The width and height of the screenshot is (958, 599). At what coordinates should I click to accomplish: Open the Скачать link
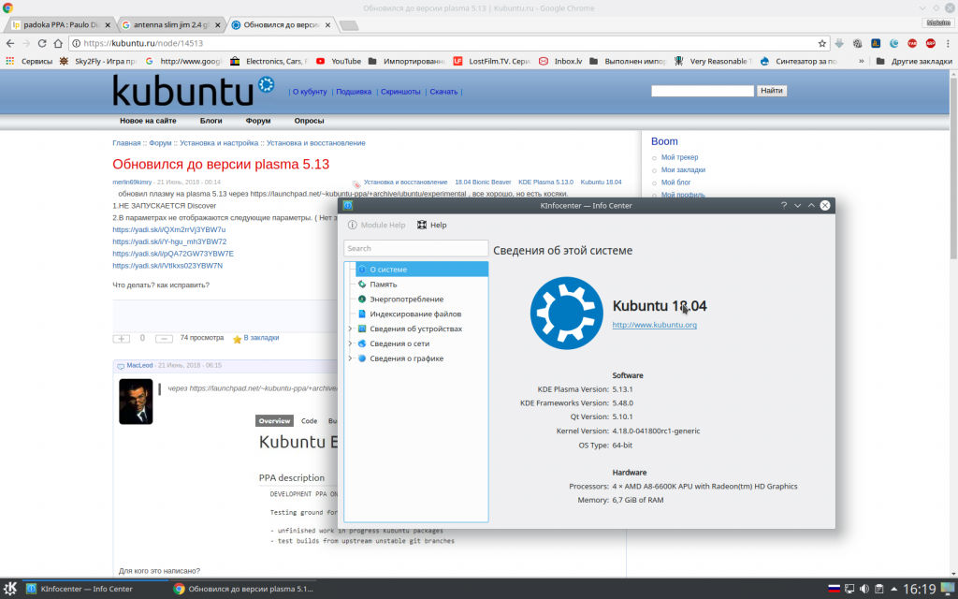tap(443, 92)
